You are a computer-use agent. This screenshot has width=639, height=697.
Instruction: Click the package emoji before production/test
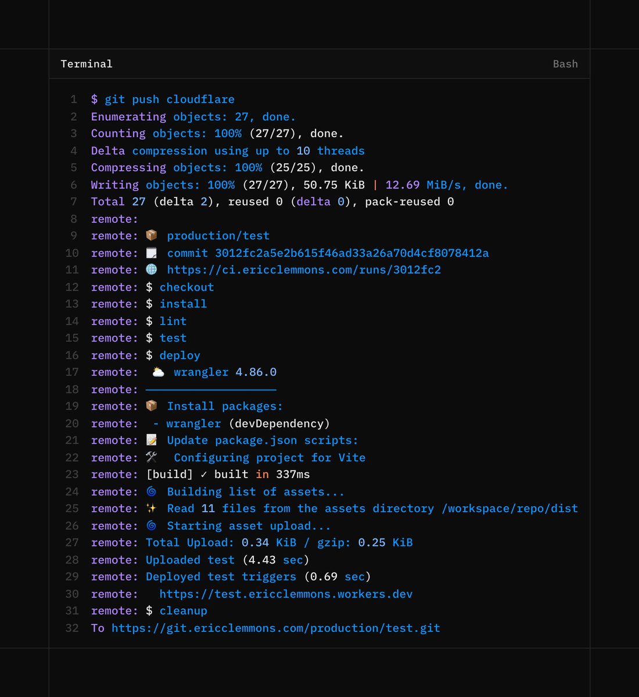pyautogui.click(x=152, y=236)
